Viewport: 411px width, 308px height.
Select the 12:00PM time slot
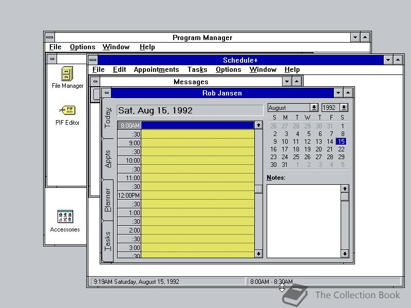tap(198, 196)
